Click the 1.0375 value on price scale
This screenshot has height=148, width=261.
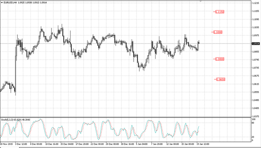(x=256, y=116)
